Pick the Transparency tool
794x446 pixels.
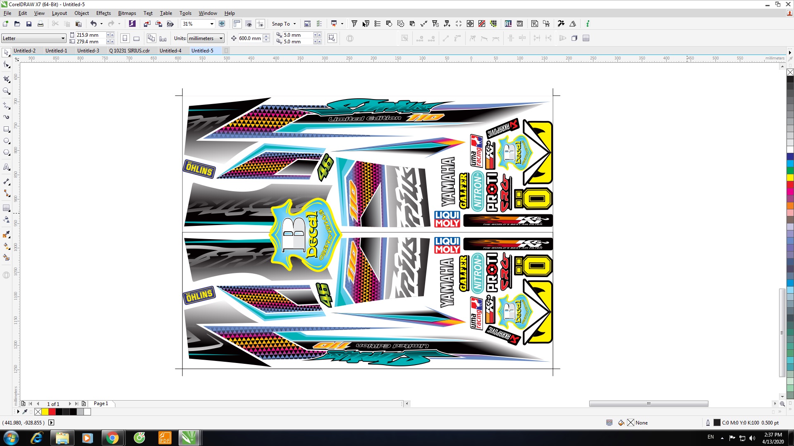click(6, 219)
